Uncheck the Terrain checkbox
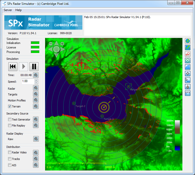 pyautogui.click(x=10, y=106)
